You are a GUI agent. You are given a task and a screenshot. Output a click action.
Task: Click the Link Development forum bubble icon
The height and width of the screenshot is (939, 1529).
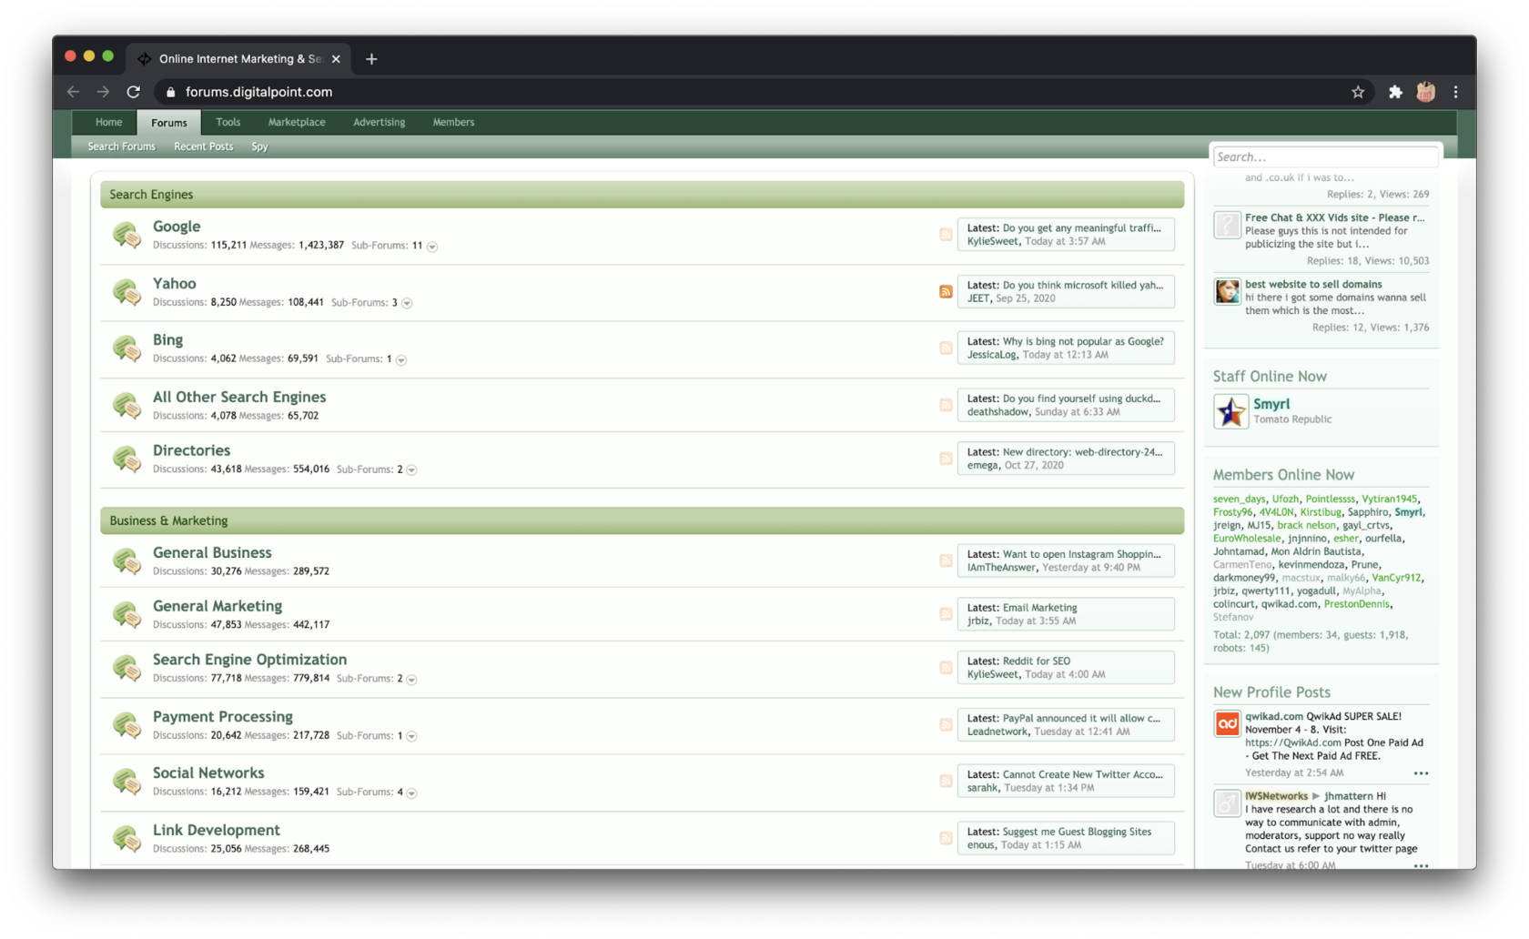[127, 838]
